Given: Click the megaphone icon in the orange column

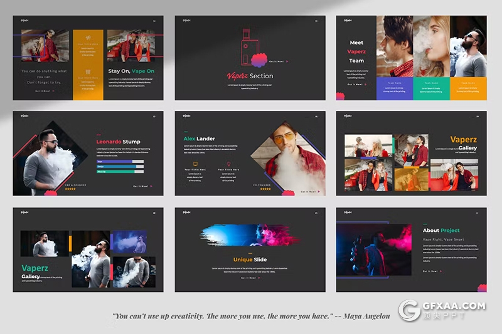Looking at the screenshot, I should click(x=88, y=38).
